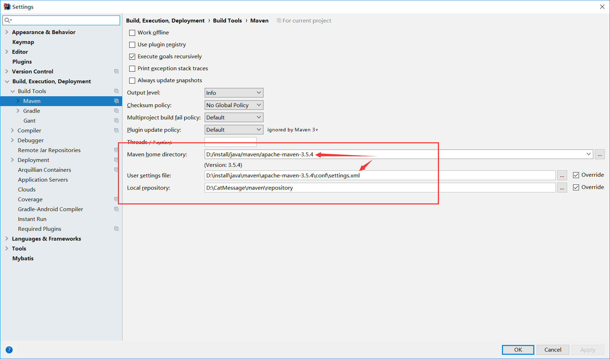This screenshot has height=359, width=610.
Task: Expand Appearance & Behavior tree node
Action: [x=7, y=32]
